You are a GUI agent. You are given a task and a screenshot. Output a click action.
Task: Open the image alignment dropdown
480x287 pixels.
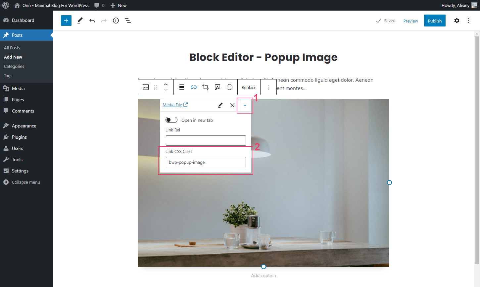[x=182, y=87]
